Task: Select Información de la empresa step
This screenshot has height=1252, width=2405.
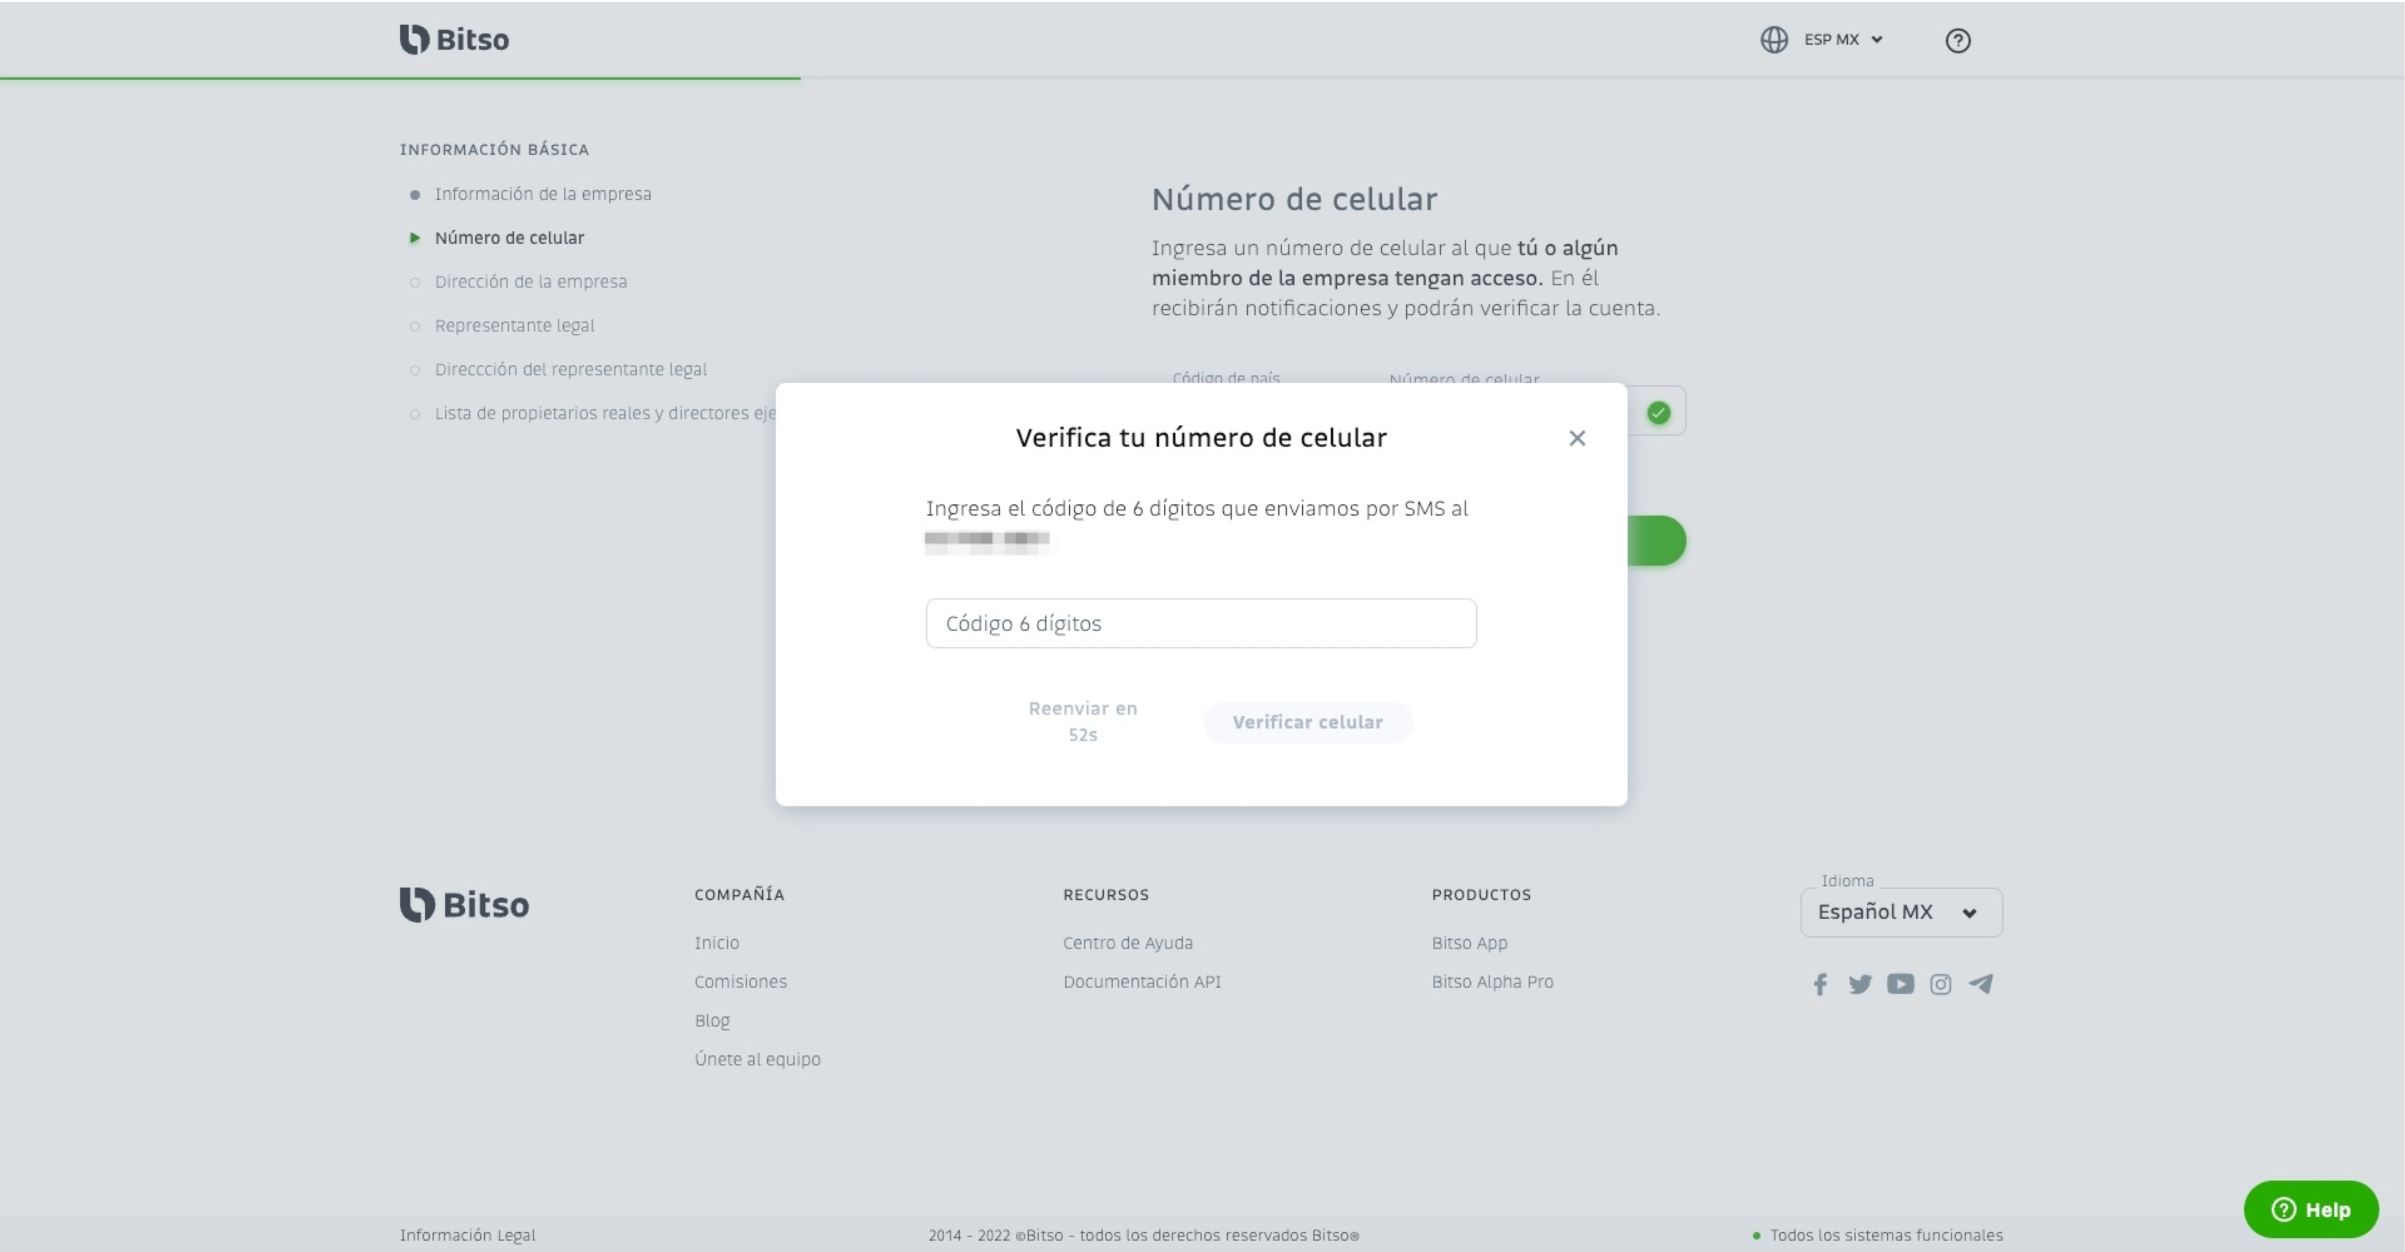Action: [x=542, y=194]
